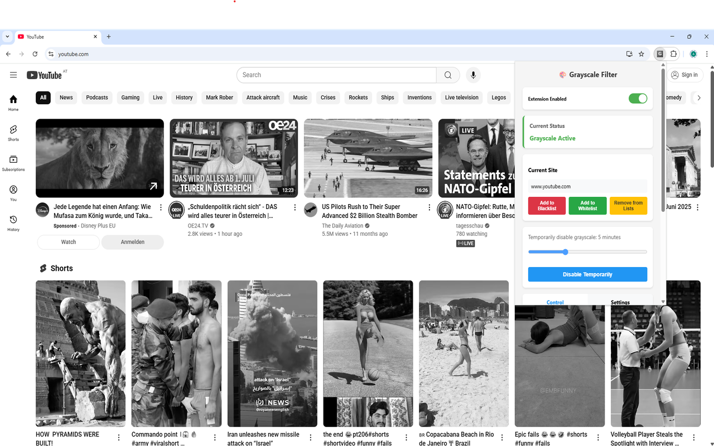Select the All category chip
The image size is (714, 446).
click(x=43, y=98)
